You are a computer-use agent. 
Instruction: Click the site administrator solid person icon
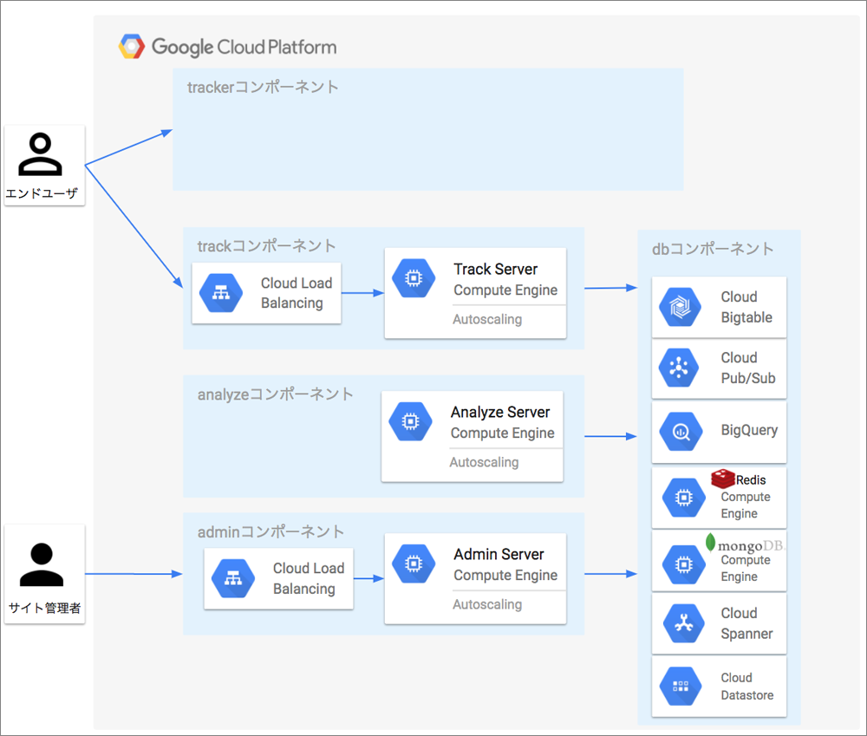click(x=42, y=564)
